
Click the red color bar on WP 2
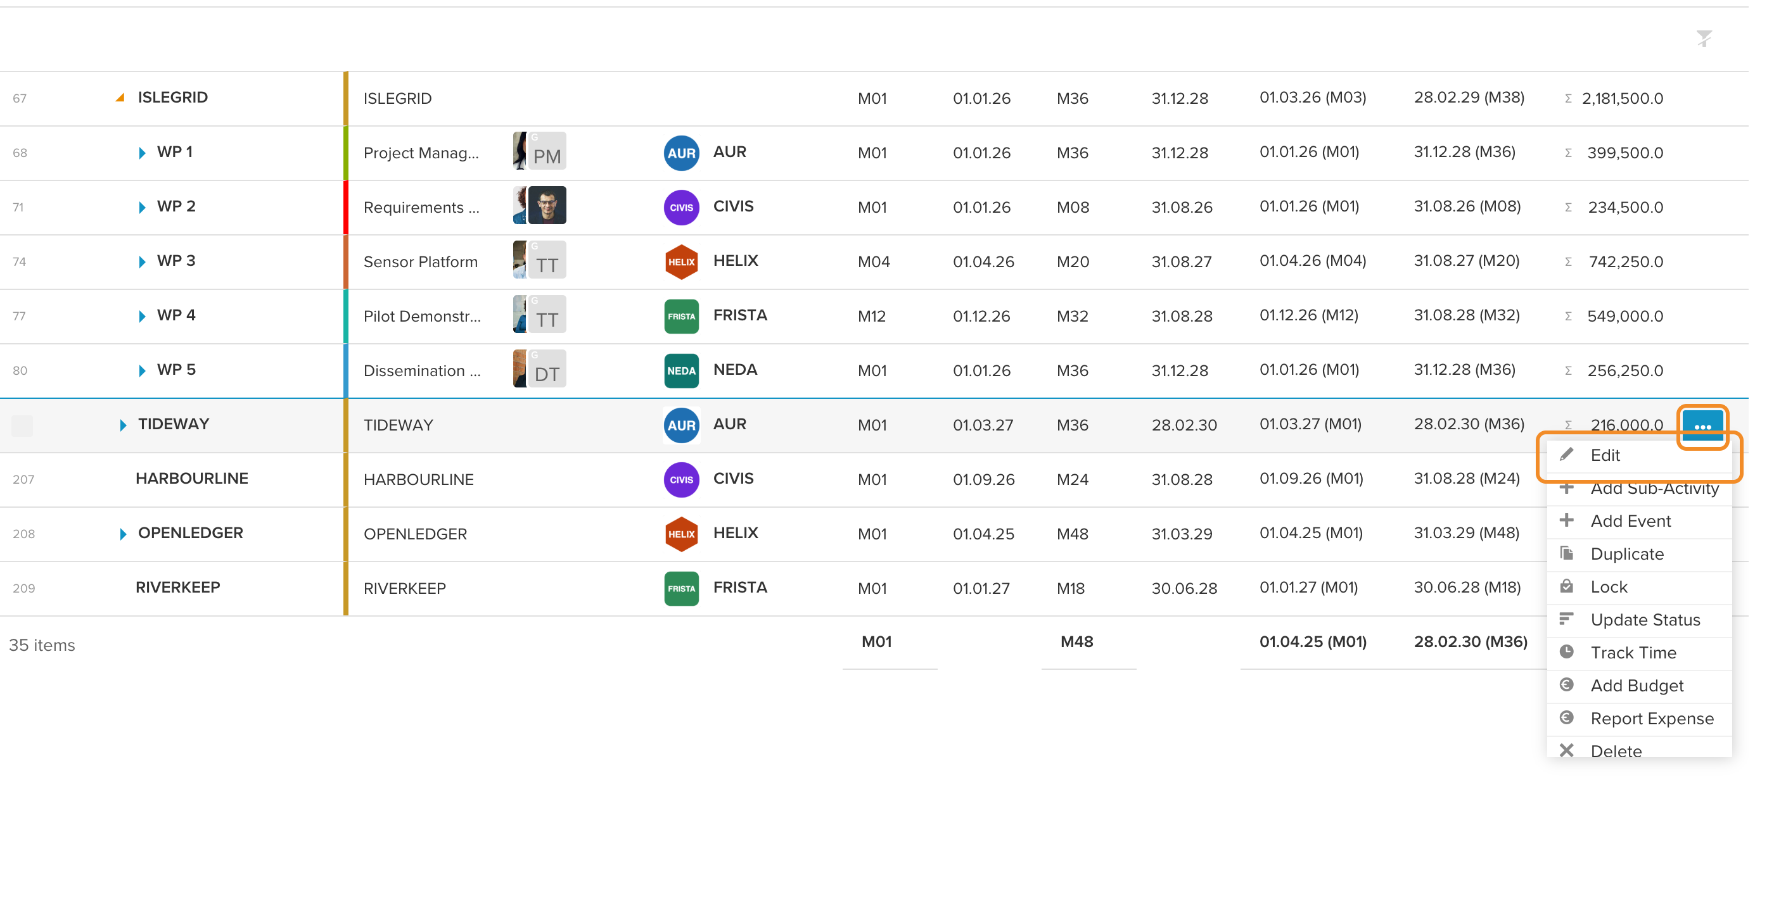[346, 207]
